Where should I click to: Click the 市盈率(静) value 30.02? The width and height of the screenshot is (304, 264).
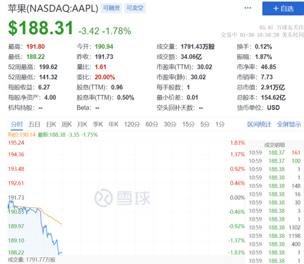pyautogui.click(x=198, y=77)
